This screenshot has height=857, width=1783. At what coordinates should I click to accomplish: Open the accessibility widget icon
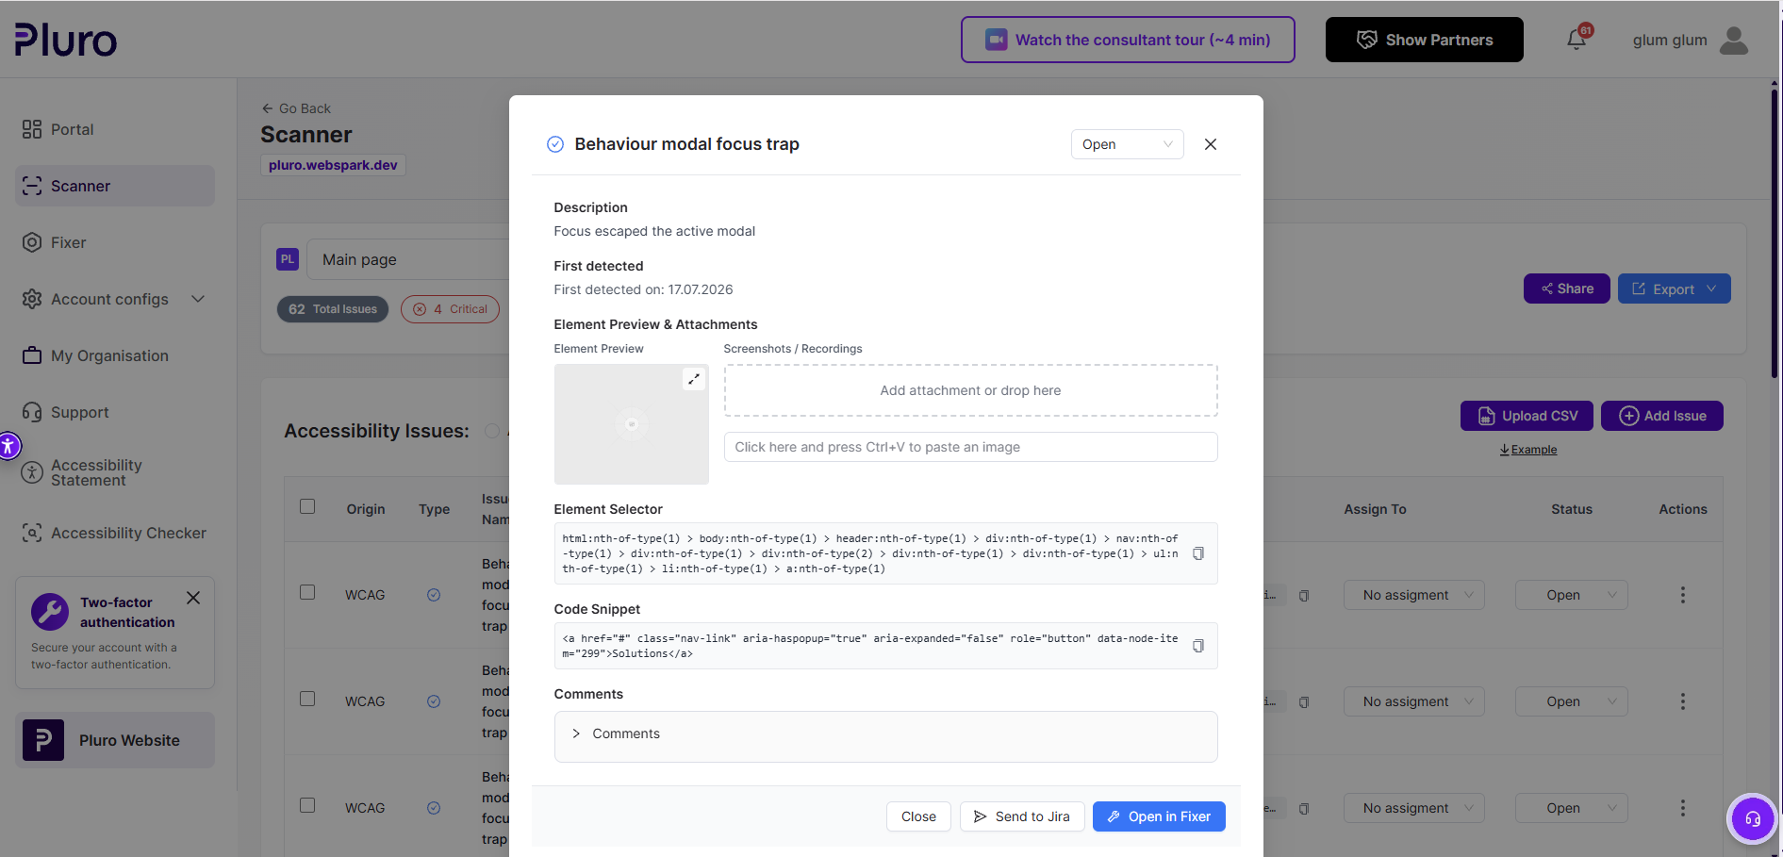(8, 446)
